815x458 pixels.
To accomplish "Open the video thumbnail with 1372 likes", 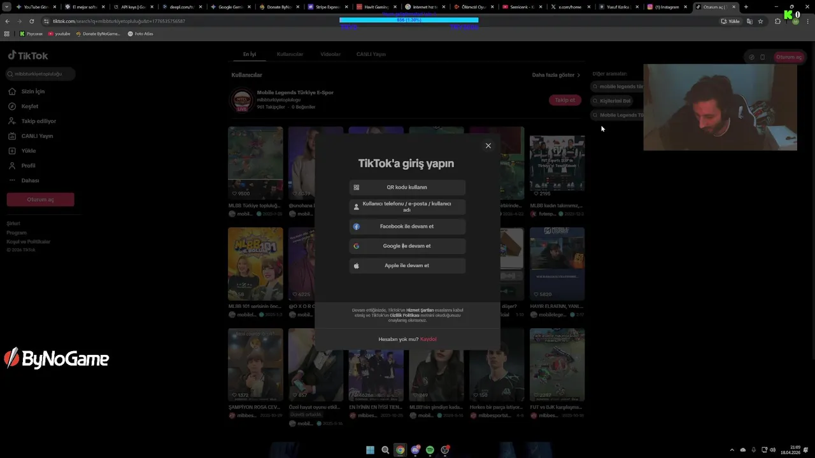I will (x=255, y=365).
